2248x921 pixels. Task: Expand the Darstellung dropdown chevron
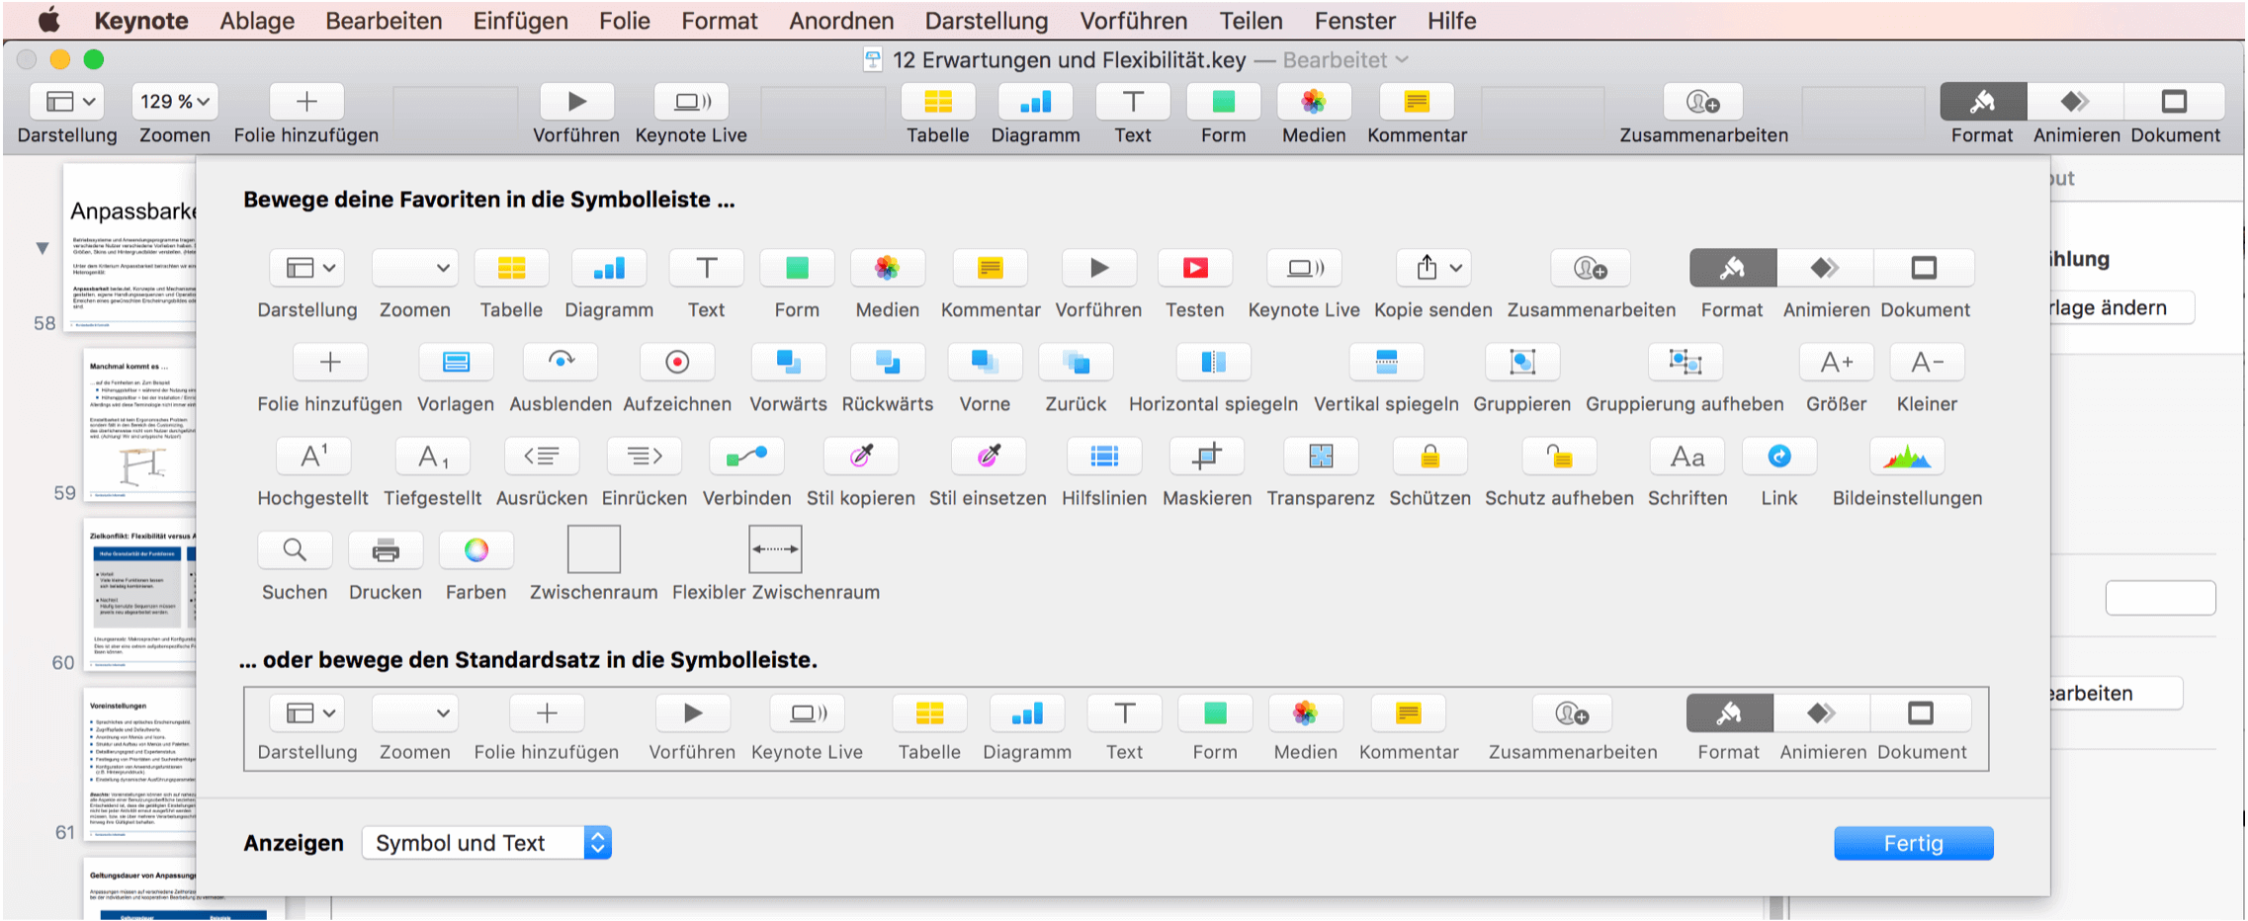[326, 267]
